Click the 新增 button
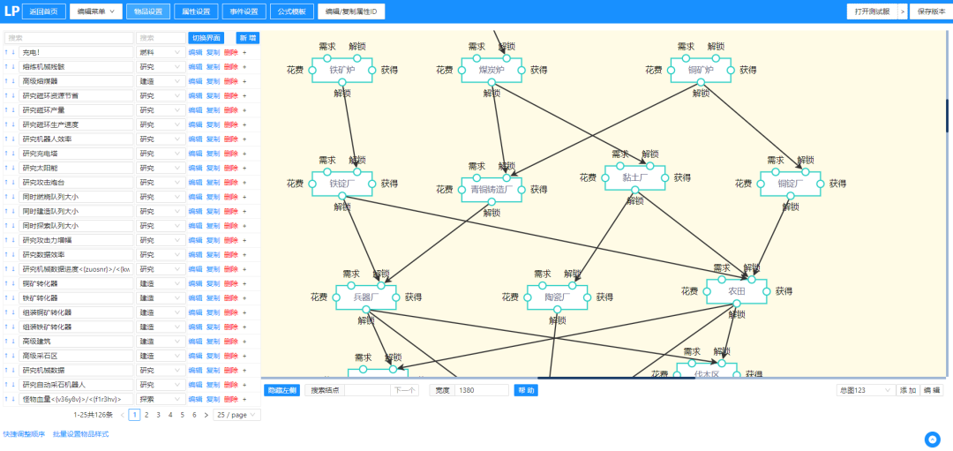Image resolution: width=953 pixels, height=451 pixels. pyautogui.click(x=248, y=38)
